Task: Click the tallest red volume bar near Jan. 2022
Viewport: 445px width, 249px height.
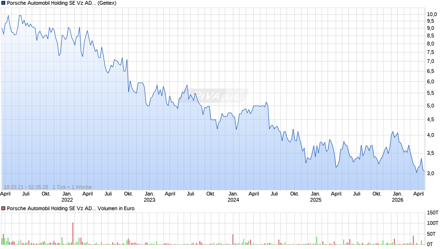Action: coord(73,233)
